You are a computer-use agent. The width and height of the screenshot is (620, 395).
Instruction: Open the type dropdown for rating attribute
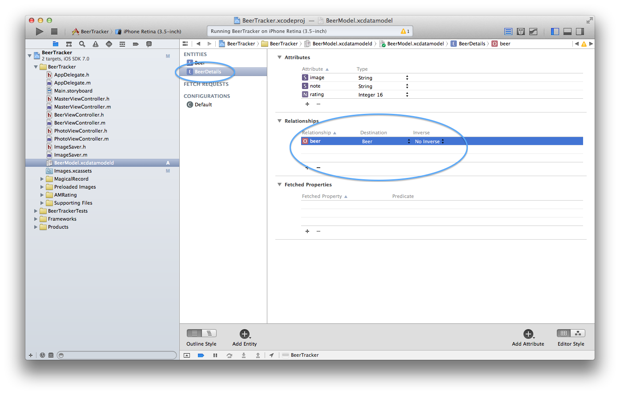pos(407,95)
